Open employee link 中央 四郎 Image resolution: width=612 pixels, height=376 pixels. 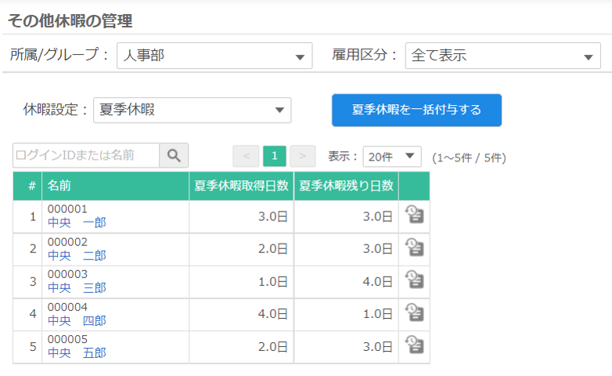pyautogui.click(x=77, y=320)
